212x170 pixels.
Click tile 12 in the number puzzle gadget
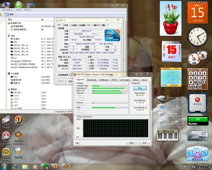(x=204, y=82)
